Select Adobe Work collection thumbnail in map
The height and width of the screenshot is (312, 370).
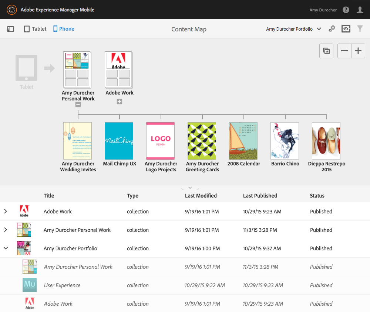click(x=119, y=70)
